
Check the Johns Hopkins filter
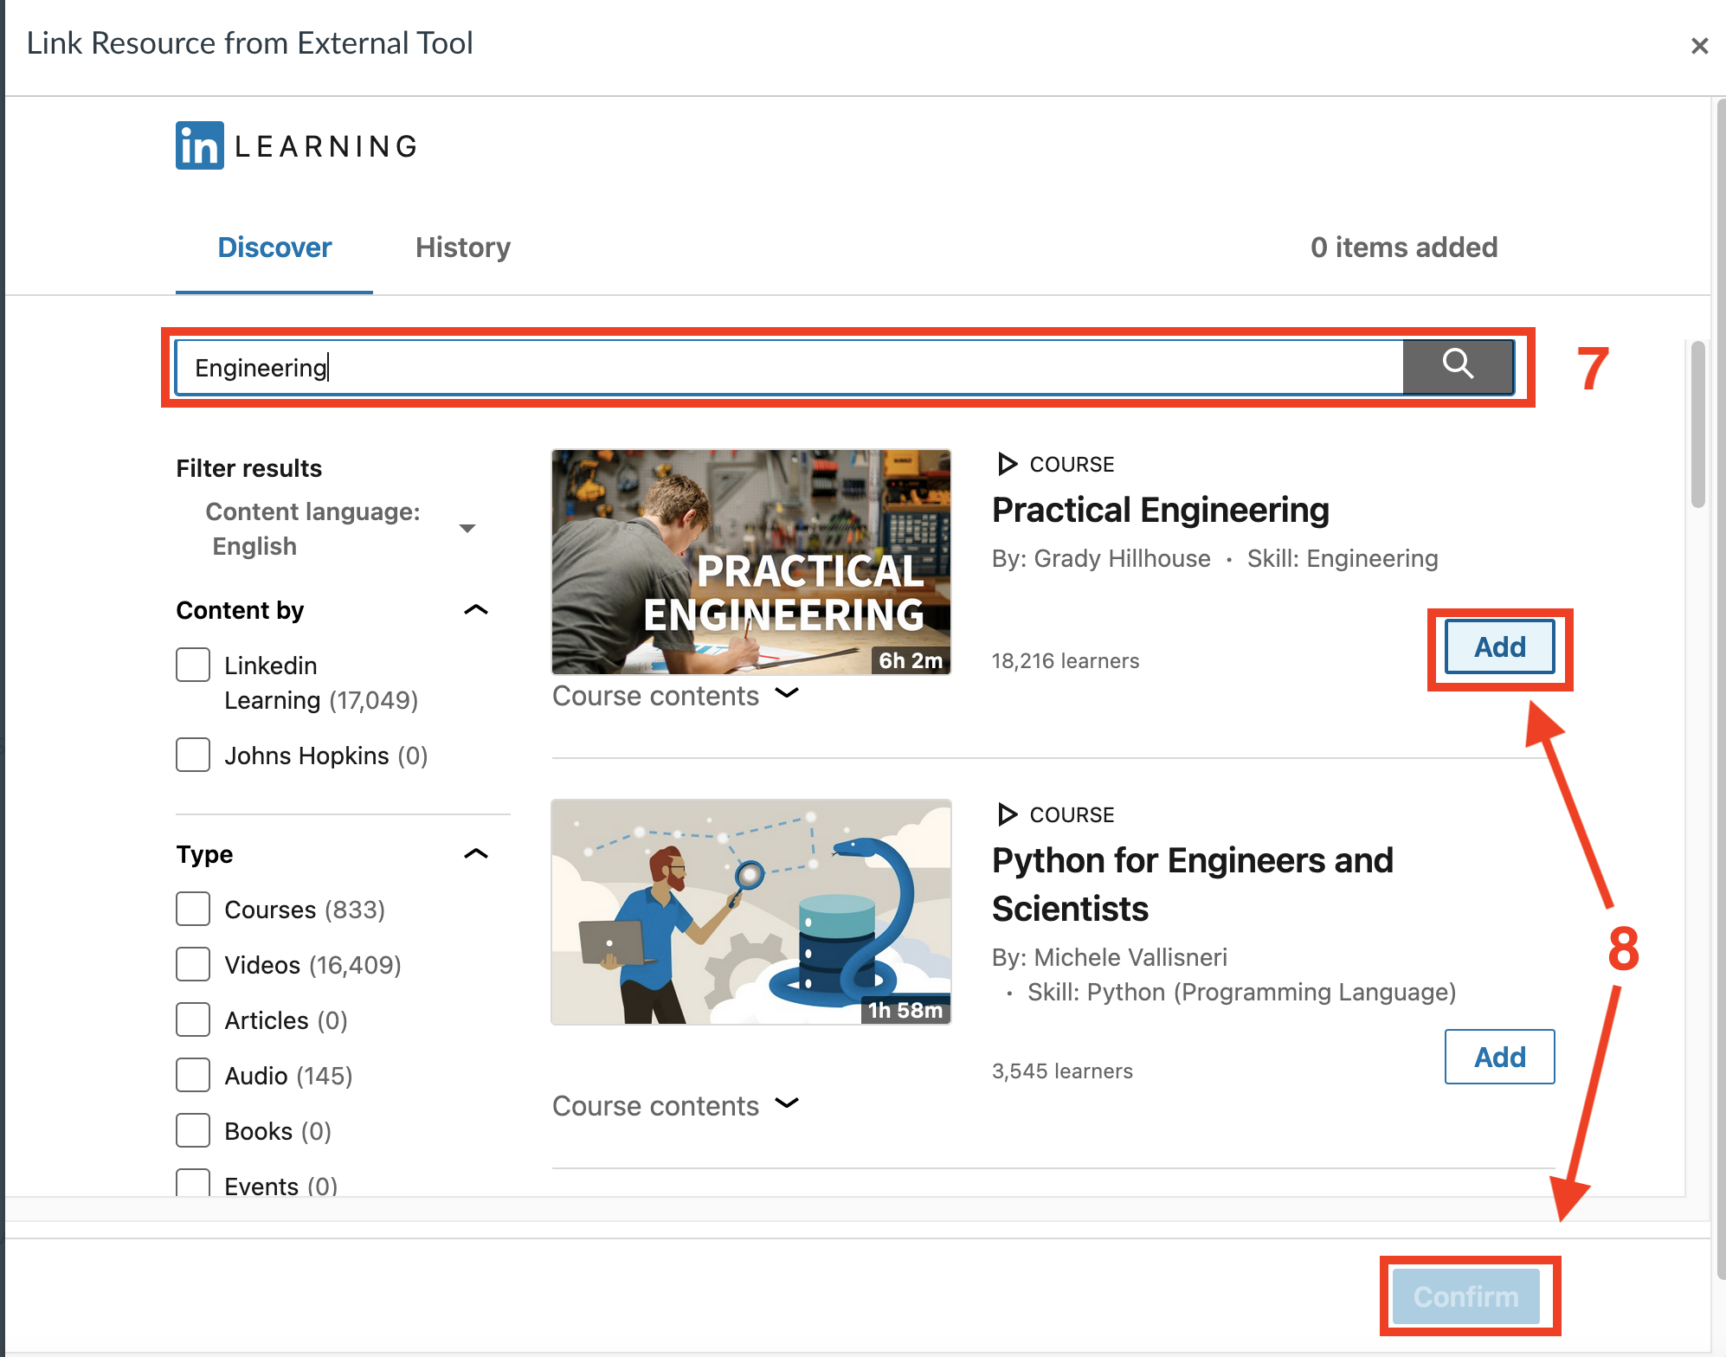[193, 755]
